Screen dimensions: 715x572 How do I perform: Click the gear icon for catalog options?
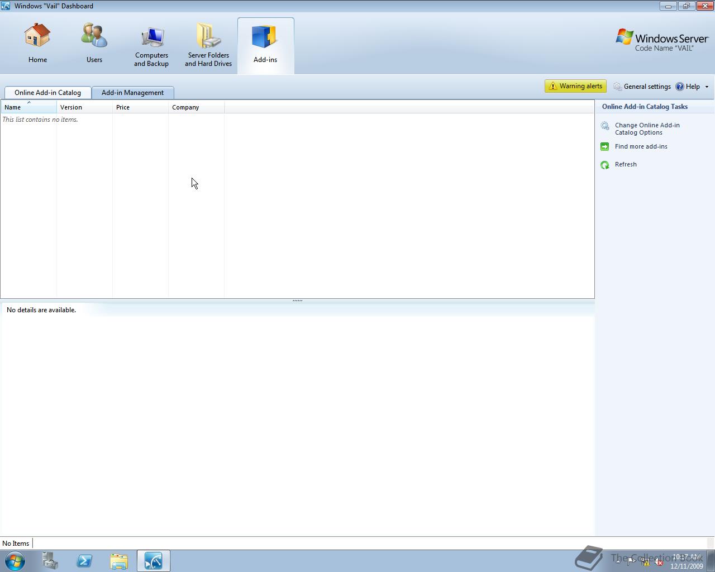605,126
